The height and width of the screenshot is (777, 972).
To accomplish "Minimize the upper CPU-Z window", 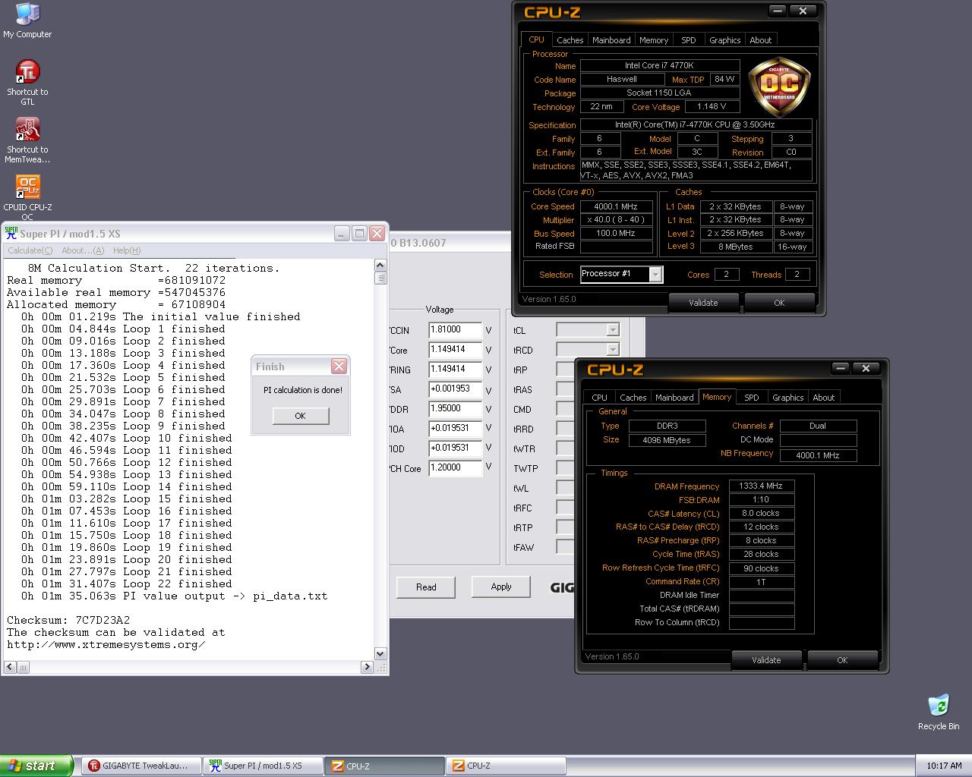I will (777, 11).
